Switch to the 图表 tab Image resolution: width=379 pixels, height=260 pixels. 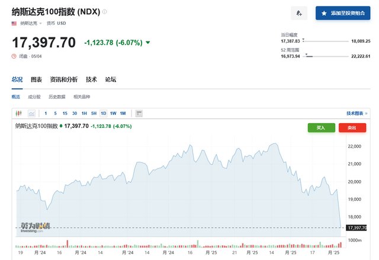(36, 79)
